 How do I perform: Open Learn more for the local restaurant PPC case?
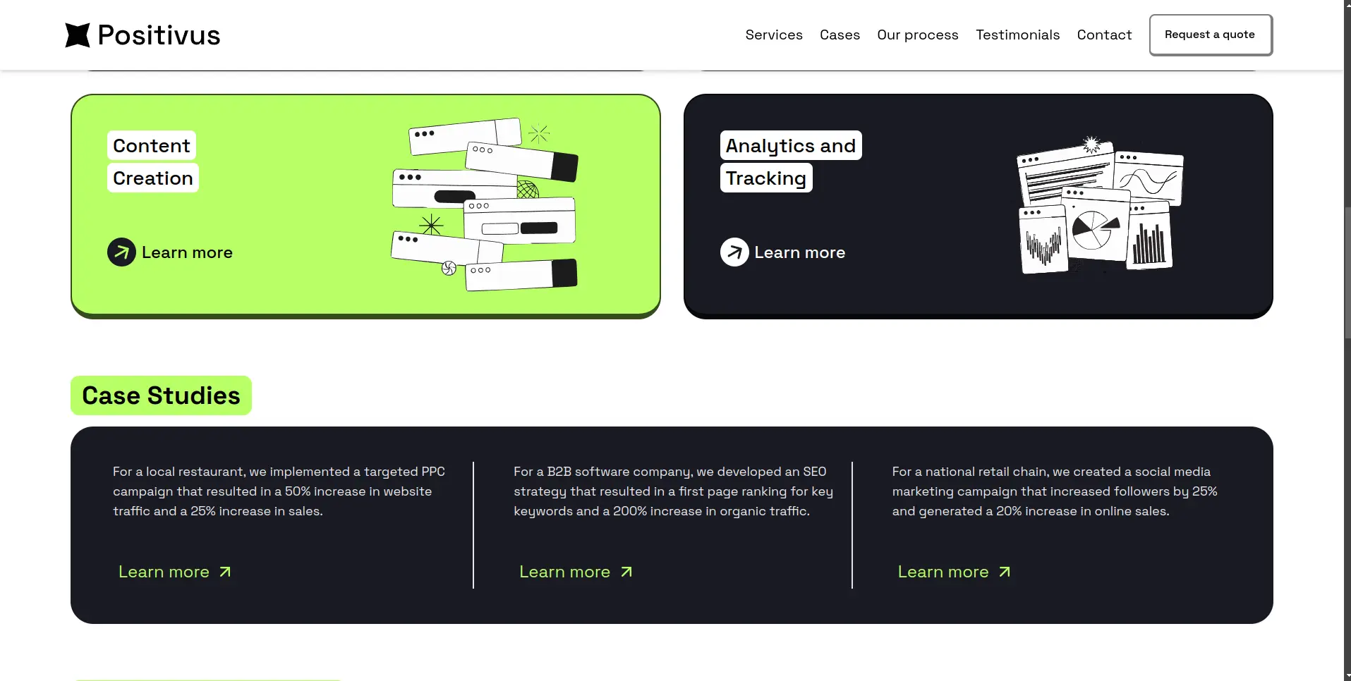(x=164, y=572)
